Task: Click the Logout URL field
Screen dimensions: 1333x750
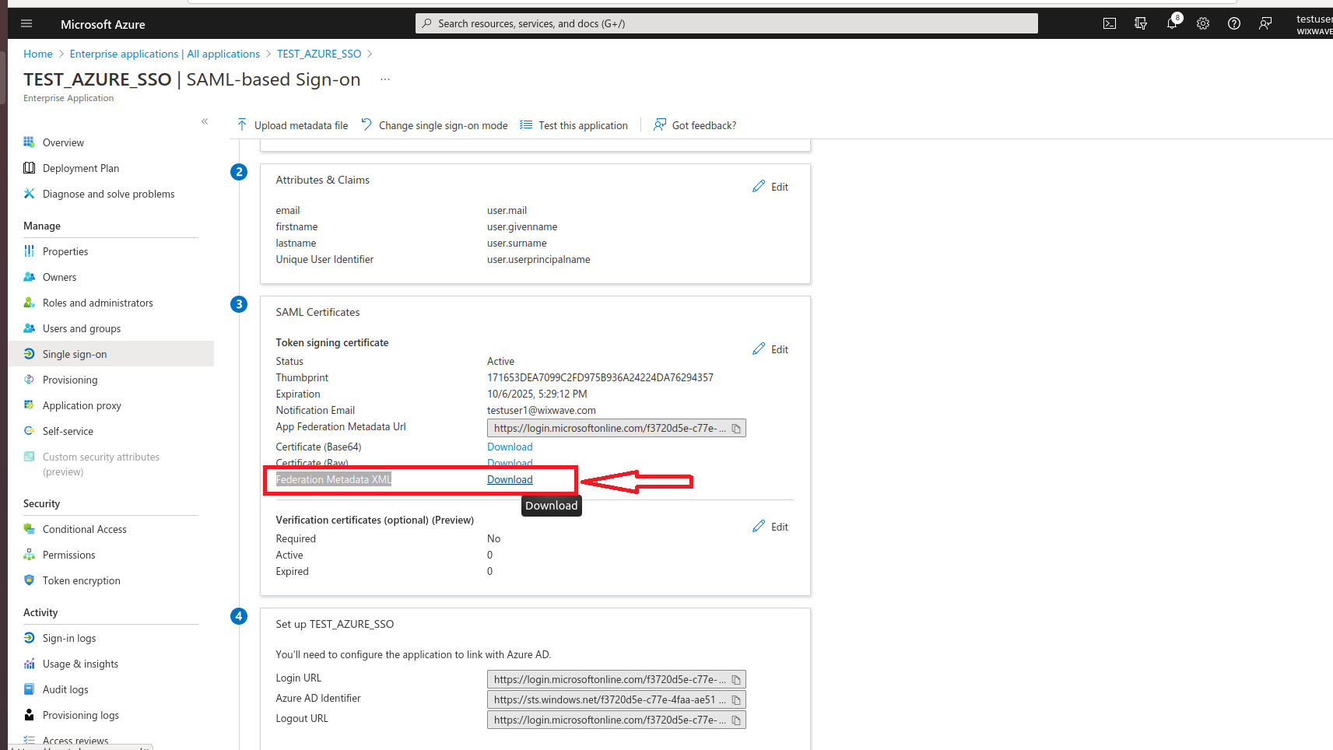Action: (x=616, y=720)
